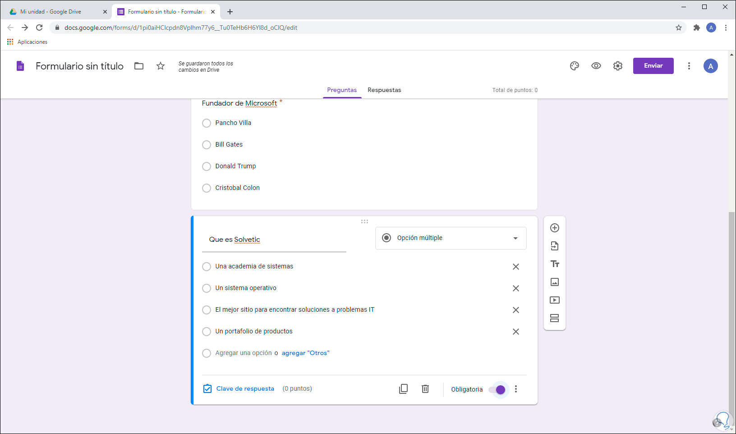
Task: Remove option Un portafolio de productos
Action: (516, 332)
